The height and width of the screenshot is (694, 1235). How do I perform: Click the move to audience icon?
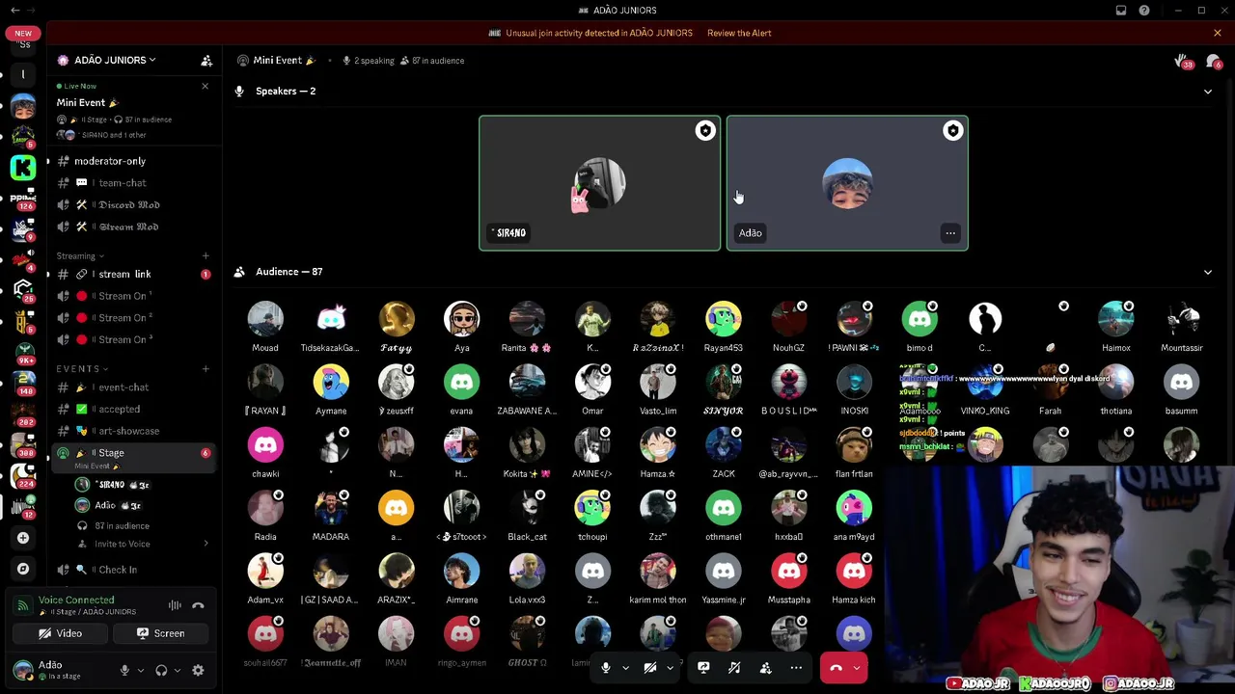(x=765, y=667)
